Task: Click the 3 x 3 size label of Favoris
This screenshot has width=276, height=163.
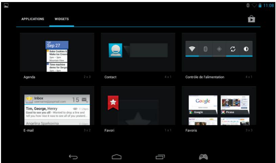Action: click(249, 130)
